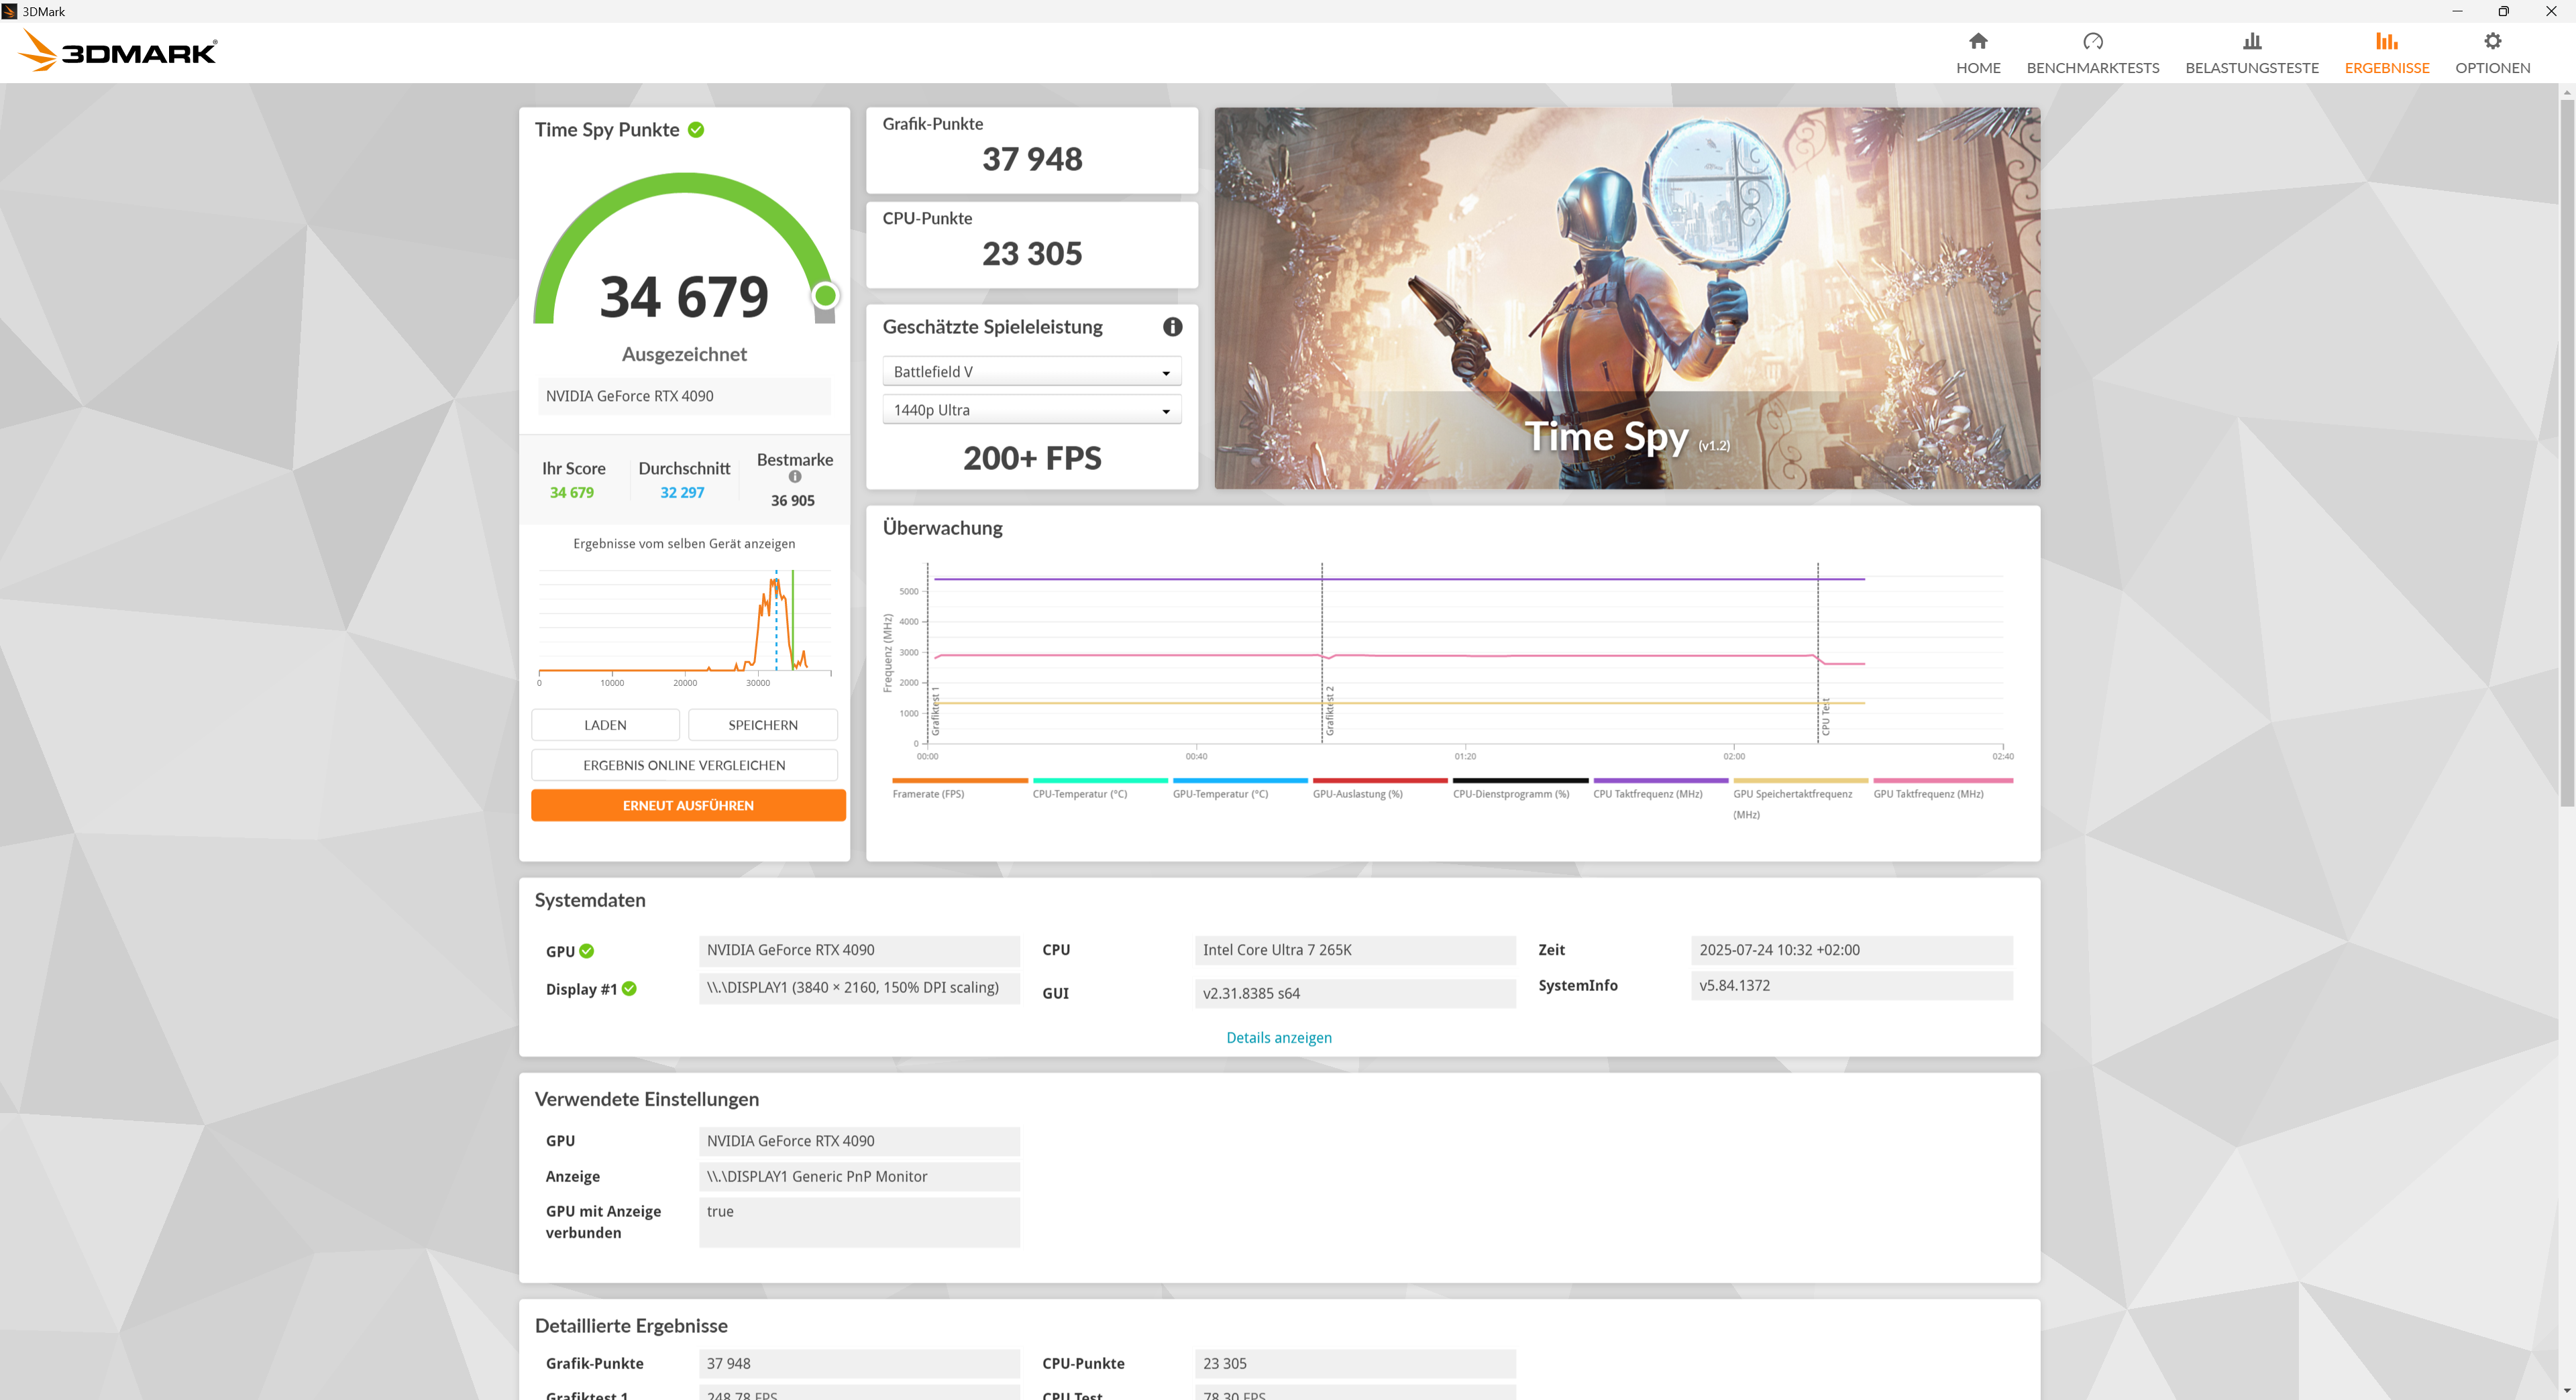Switch to Ergebnisse tab
Screen dimensions: 2576x1400
pyautogui.click(x=2386, y=53)
